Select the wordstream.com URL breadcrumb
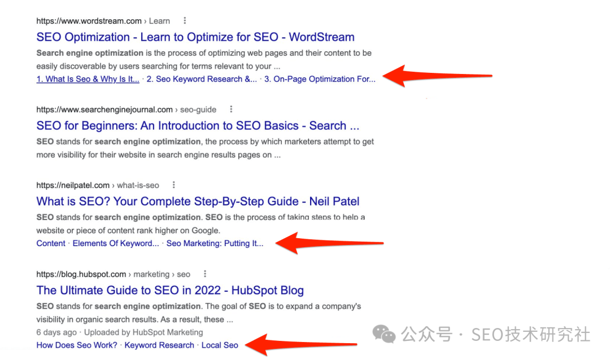 point(103,21)
